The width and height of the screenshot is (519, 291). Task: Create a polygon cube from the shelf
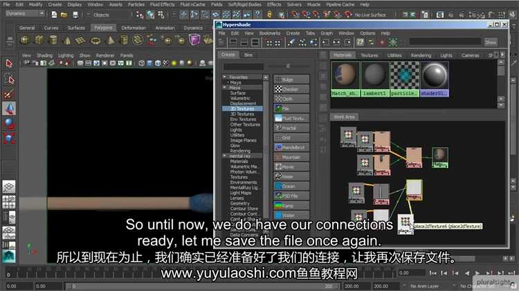(x=39, y=40)
